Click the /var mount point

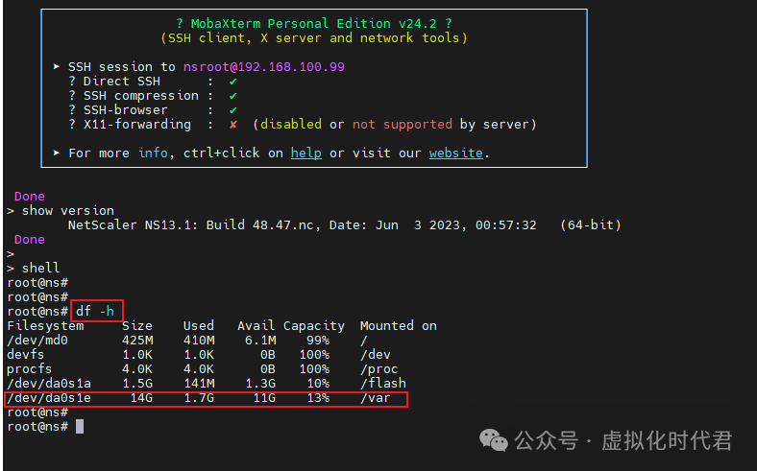click(375, 398)
